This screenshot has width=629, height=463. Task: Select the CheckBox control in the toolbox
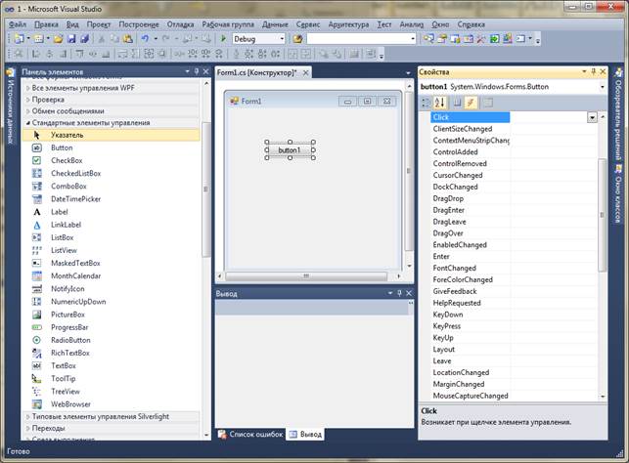point(66,160)
